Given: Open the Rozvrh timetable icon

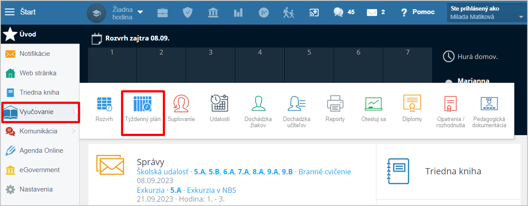Looking at the screenshot, I should click(104, 104).
